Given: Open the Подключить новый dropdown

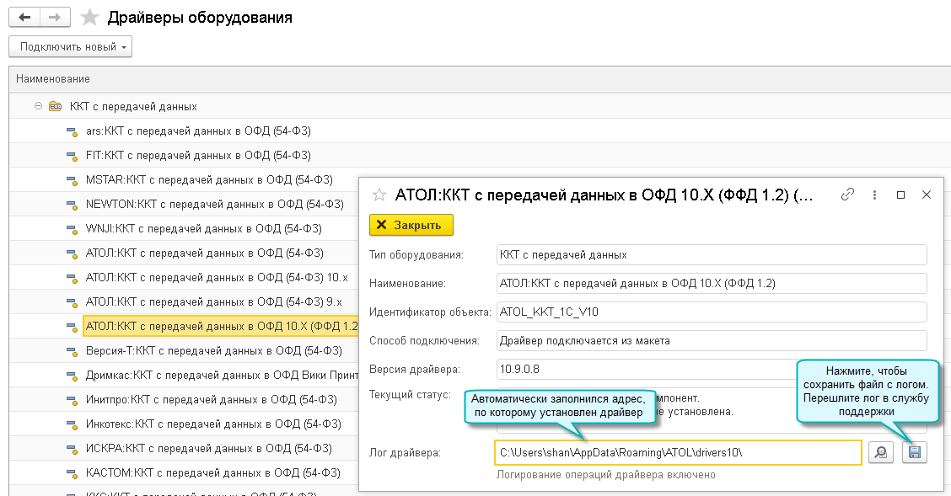Looking at the screenshot, I should point(70,47).
